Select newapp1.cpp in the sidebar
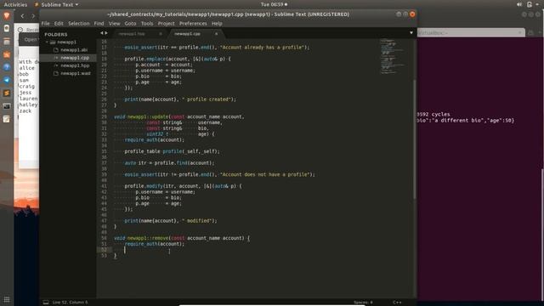Viewport: 544px width, 306px height. 75,58
